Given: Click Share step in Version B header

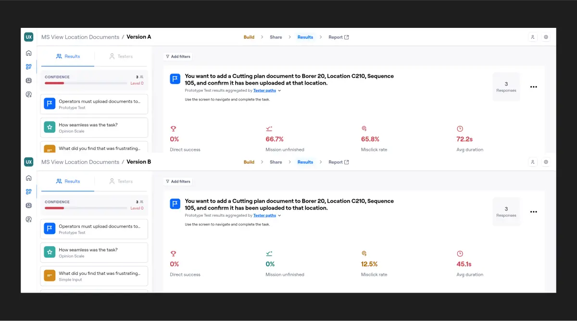Looking at the screenshot, I should click(276, 162).
